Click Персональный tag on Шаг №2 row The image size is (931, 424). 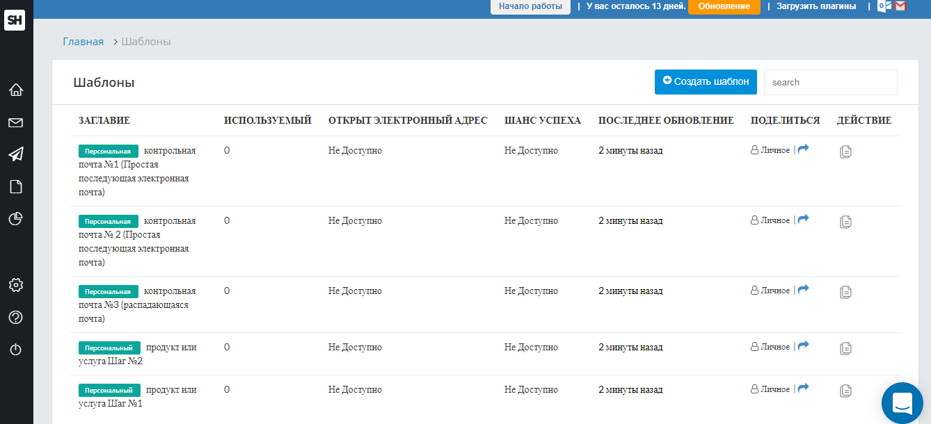pyautogui.click(x=109, y=348)
